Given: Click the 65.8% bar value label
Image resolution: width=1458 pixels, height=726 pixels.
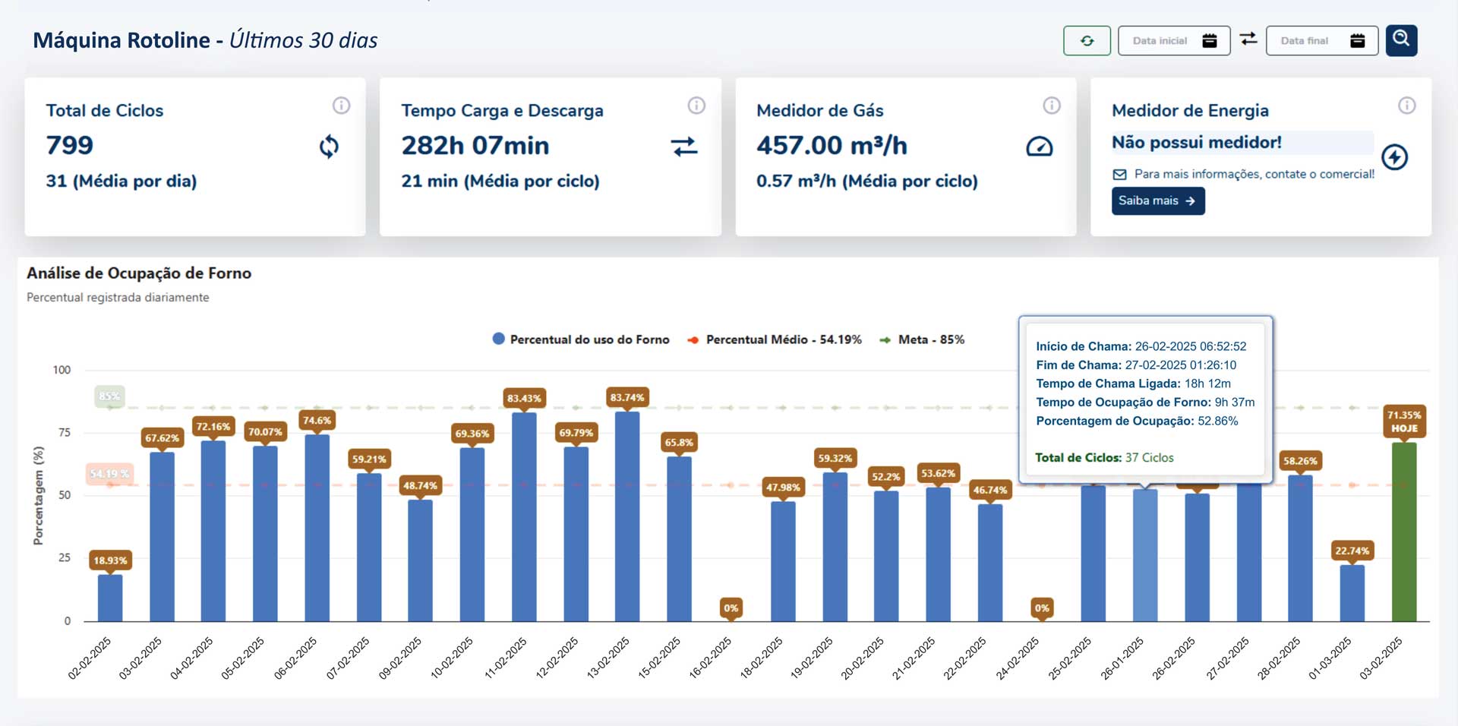Looking at the screenshot, I should [x=679, y=443].
